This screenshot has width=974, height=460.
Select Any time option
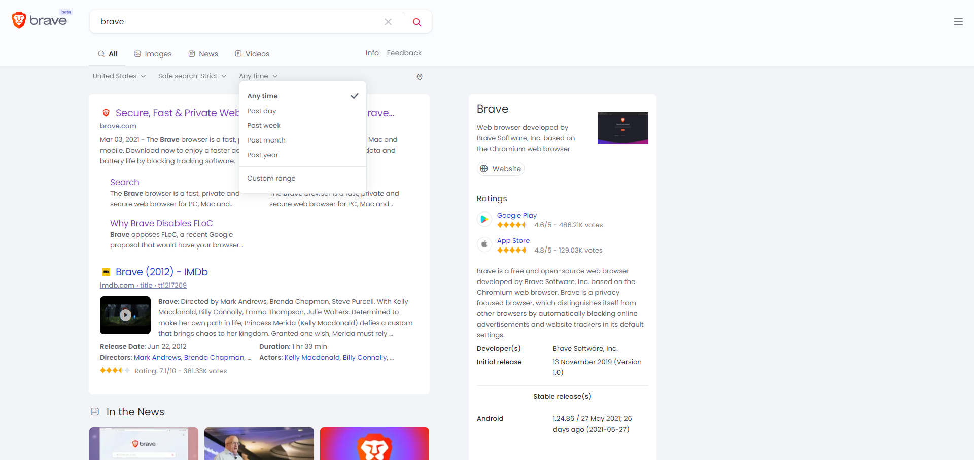303,96
